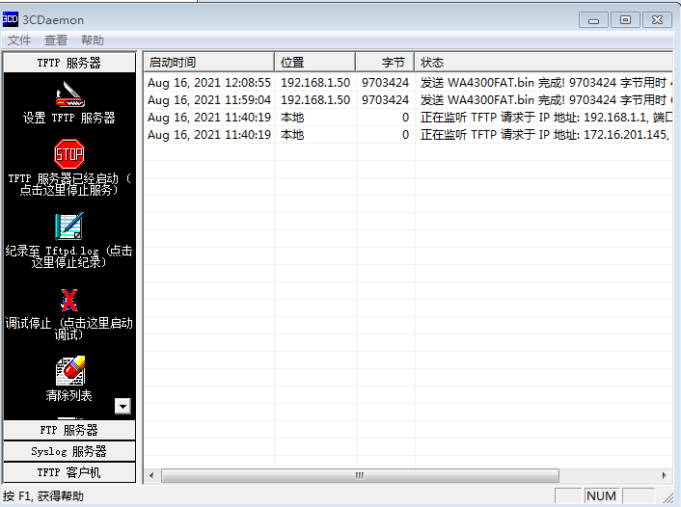This screenshot has height=507, width=681.
Task: Click the 按 F1, 获得帮助 status text
Action: (x=43, y=495)
